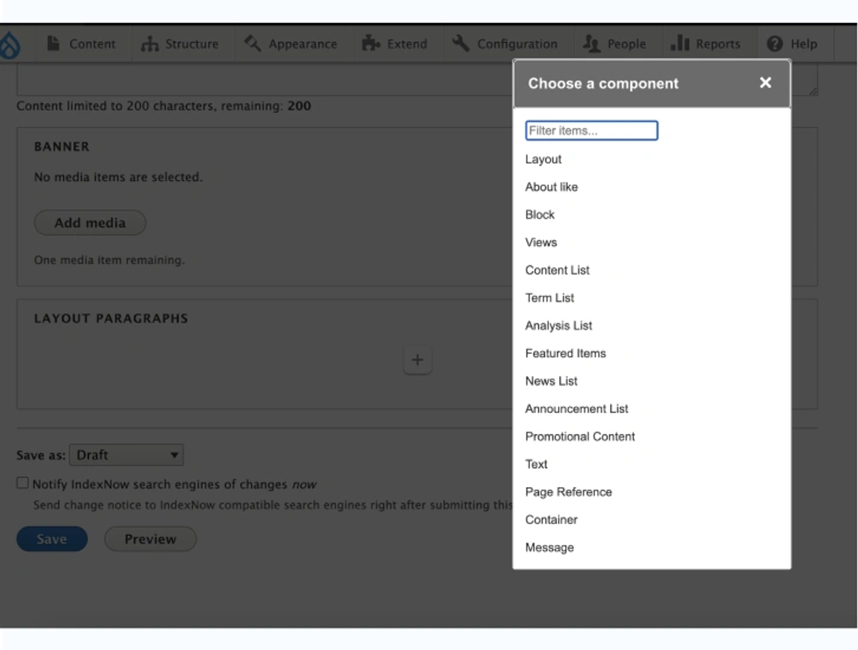
Task: Click the Configuration wrench icon
Action: click(x=461, y=44)
